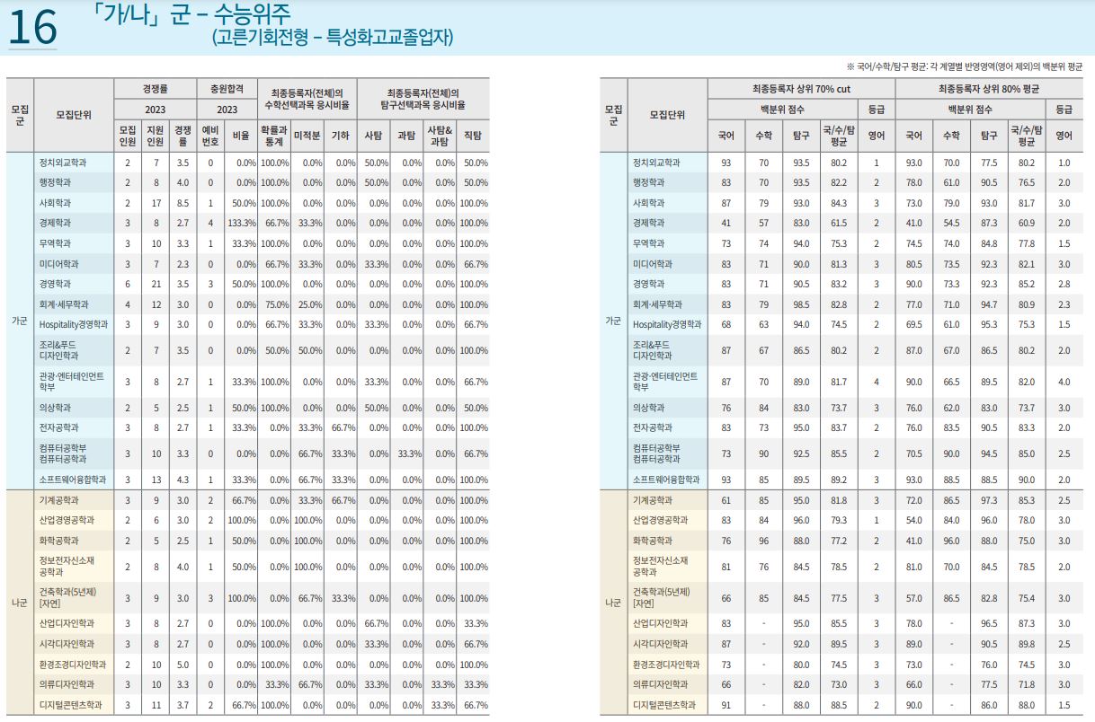
Task: Click 지원인원 '12' in the 회계·세무학과 row
Action: coord(156,304)
